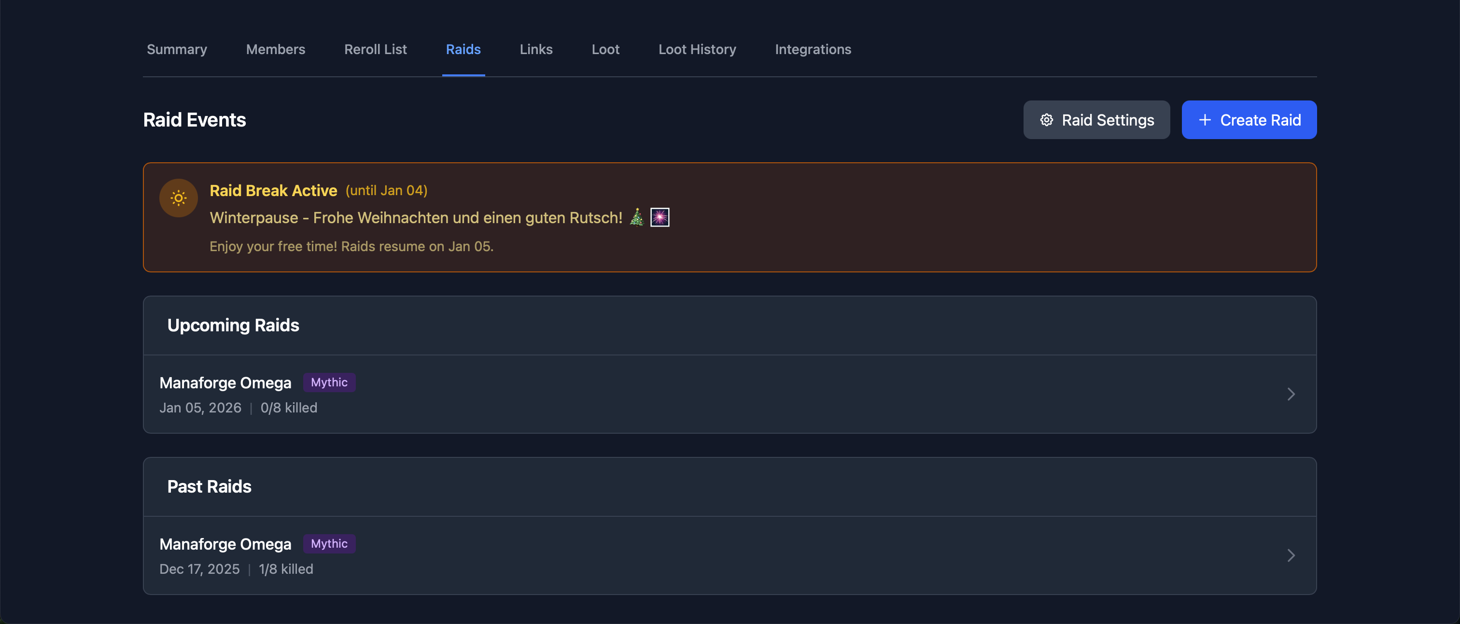The image size is (1460, 624).
Task: Click the Mythic badge on the upcoming raid
Action: [329, 382]
